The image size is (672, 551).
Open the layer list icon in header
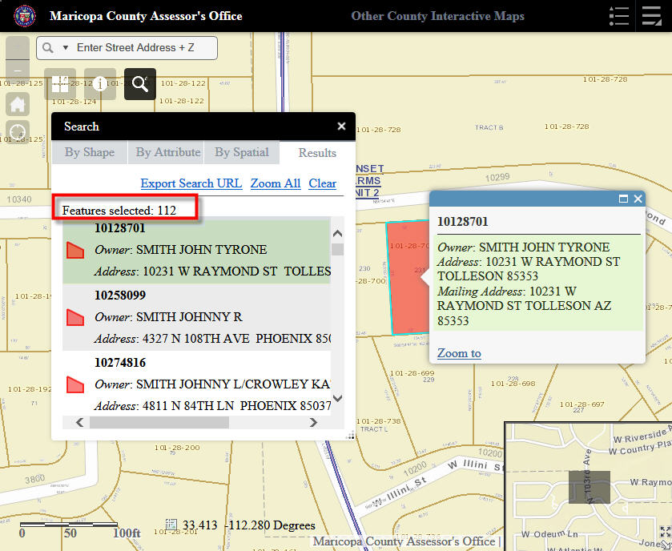click(x=651, y=16)
